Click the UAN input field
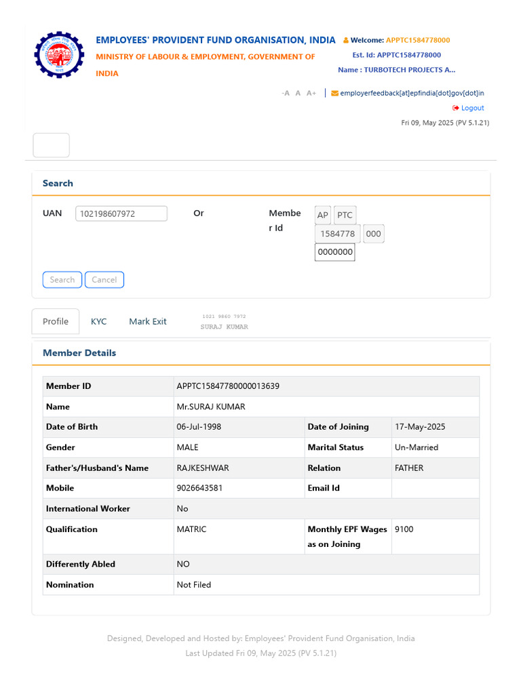This screenshot has width=521, height=694. (121, 213)
